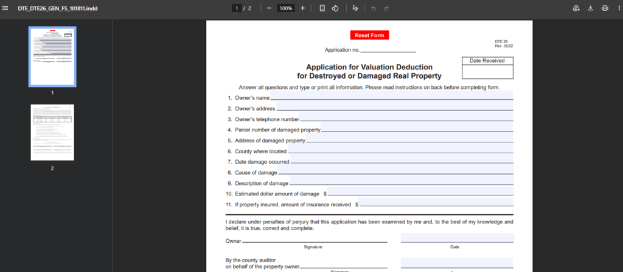The height and width of the screenshot is (272, 623).
Task: Toggle the sidebar menu icon
Action: coord(6,8)
